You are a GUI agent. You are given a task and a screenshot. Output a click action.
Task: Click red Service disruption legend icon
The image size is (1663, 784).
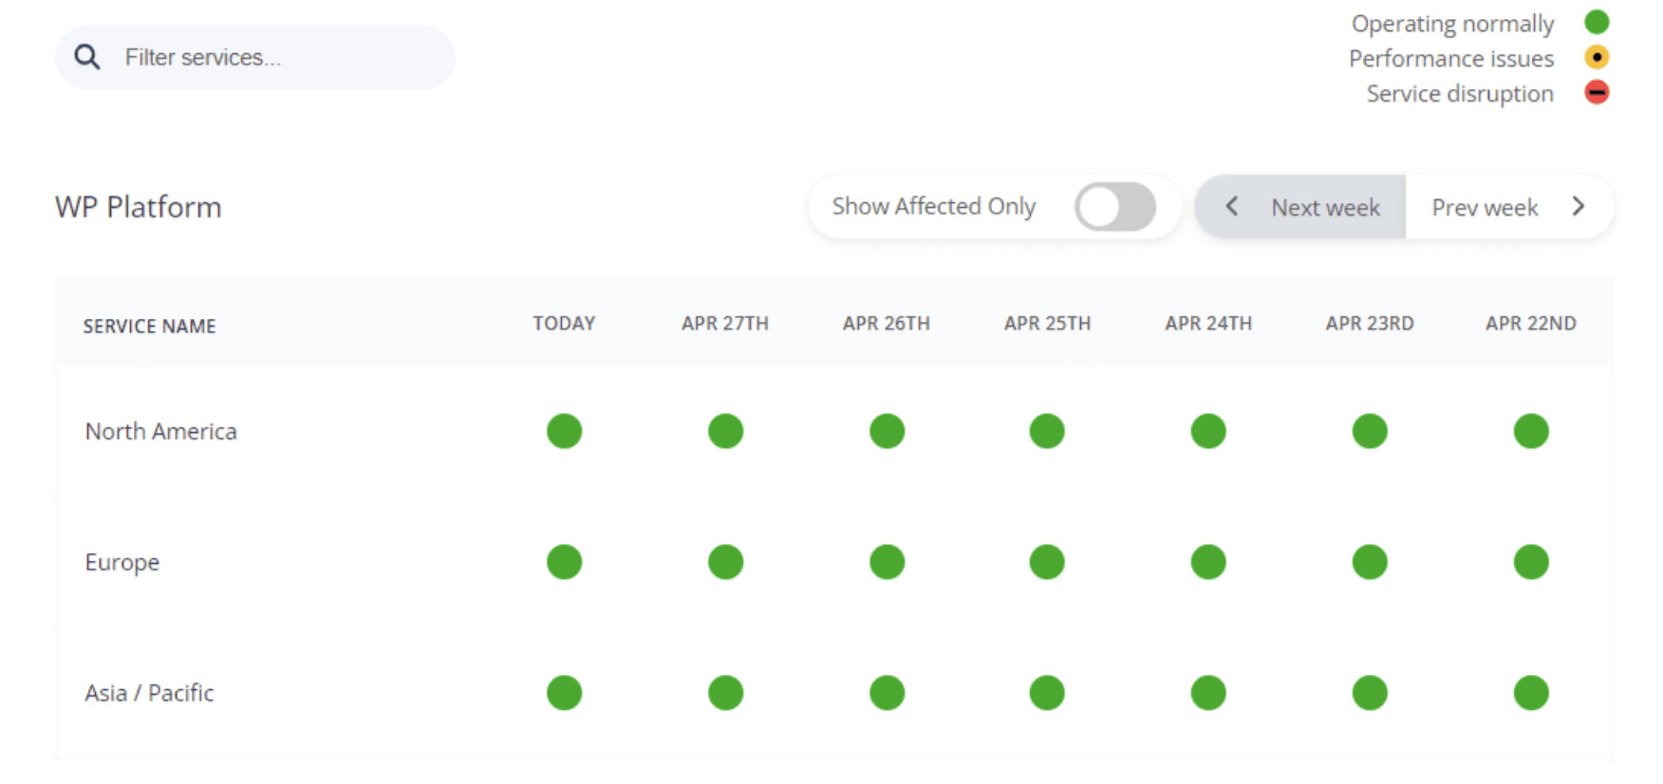(1597, 93)
